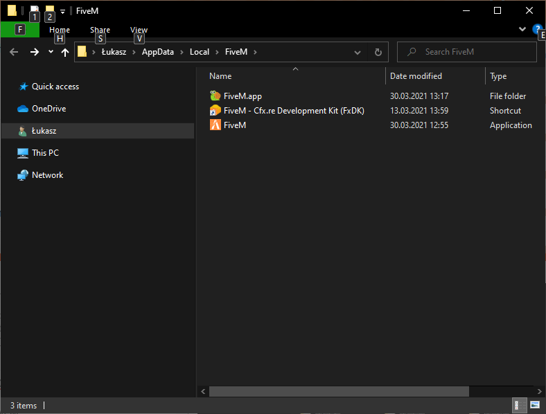Viewport: 546px width, 414px height.
Task: Switch to large icons view layout
Action: 535,404
